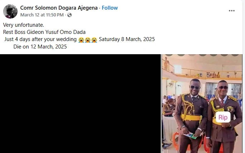Screen dimensions: 245x153
Task: Click the man holding the green card
Action: (191, 116)
